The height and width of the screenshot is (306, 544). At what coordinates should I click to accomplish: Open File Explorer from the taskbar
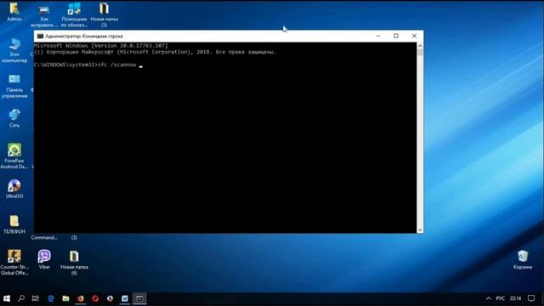click(x=65, y=298)
